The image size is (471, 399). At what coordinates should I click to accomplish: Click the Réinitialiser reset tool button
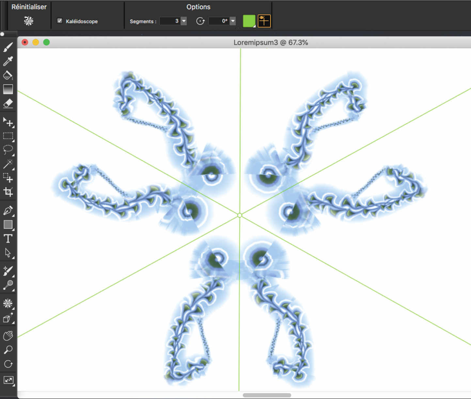point(29,21)
